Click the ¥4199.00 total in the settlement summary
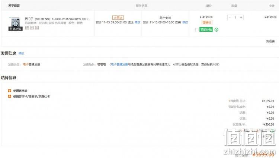The image size is (279, 158). pyautogui.click(x=268, y=101)
